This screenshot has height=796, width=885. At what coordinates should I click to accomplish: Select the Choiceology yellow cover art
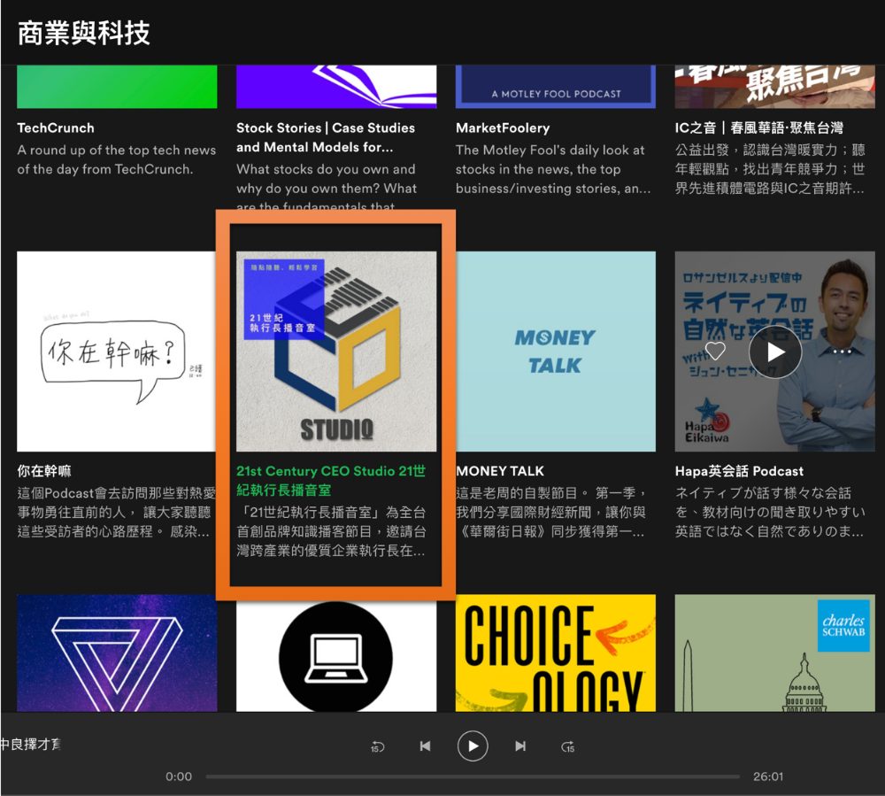tap(556, 653)
